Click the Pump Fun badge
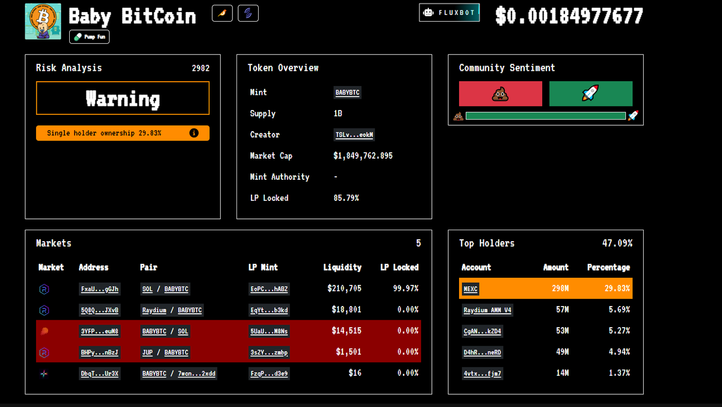The height and width of the screenshot is (407, 722). (x=89, y=37)
